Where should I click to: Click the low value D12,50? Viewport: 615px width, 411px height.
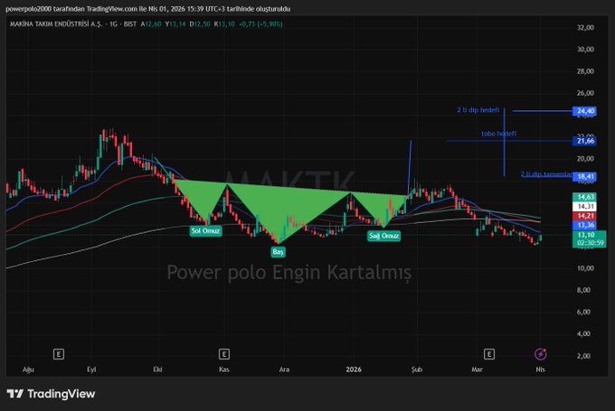coord(200,23)
